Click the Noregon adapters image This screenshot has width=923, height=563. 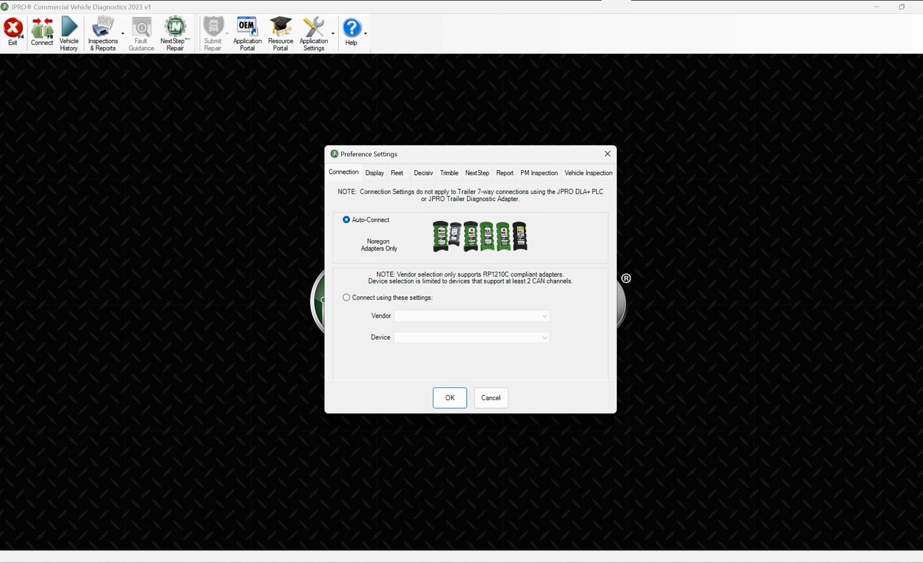pyautogui.click(x=480, y=236)
